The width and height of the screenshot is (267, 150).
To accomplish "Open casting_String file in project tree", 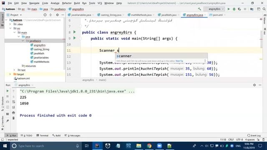I will click(x=41, y=49).
